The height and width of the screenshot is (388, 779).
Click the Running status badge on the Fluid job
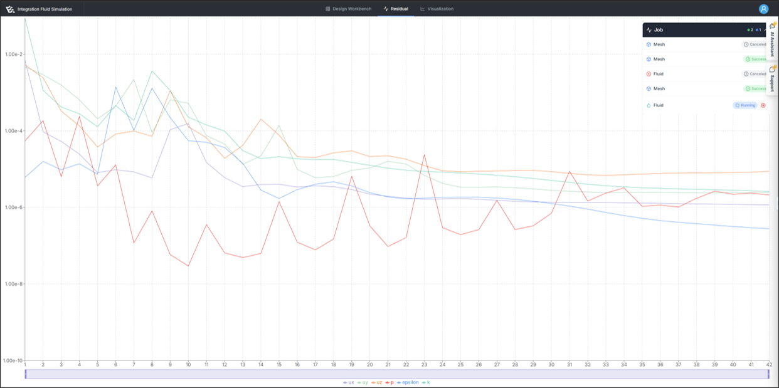(x=745, y=105)
